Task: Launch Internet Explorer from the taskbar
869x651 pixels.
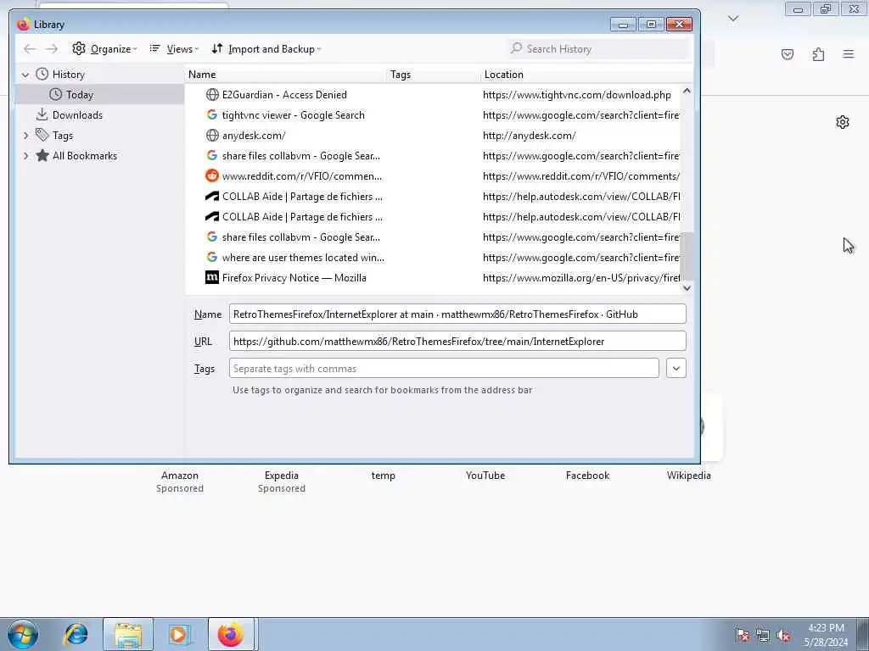Action: tap(76, 634)
